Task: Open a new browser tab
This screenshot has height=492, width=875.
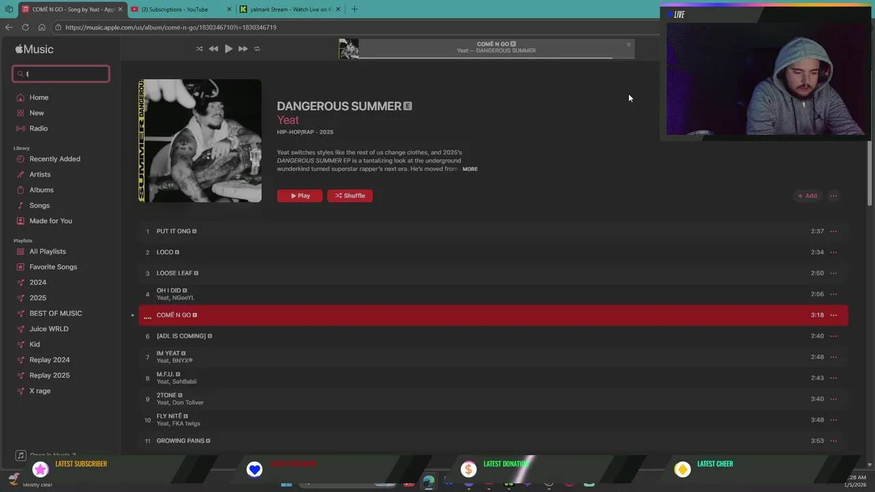Action: [x=354, y=10]
